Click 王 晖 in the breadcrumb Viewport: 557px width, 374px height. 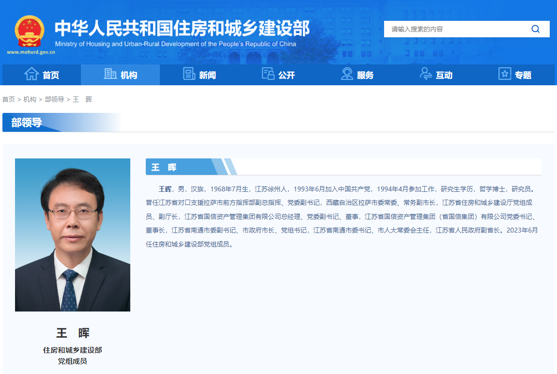(82, 99)
